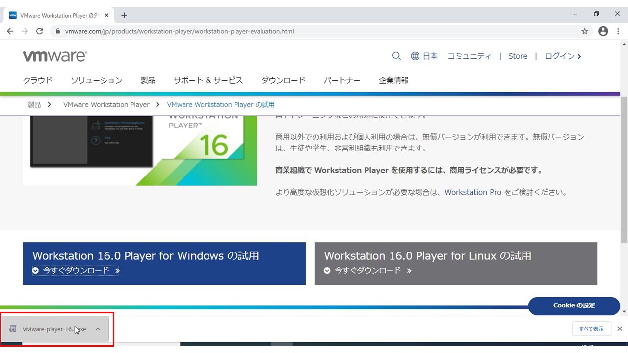Open the コミュニティ link
The image size is (628, 353).
click(x=469, y=56)
